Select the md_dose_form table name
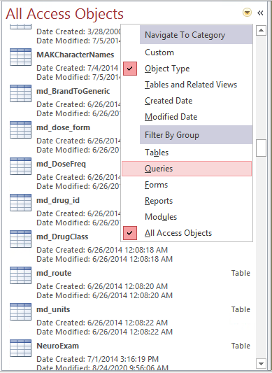The image size is (272, 373). click(63, 127)
